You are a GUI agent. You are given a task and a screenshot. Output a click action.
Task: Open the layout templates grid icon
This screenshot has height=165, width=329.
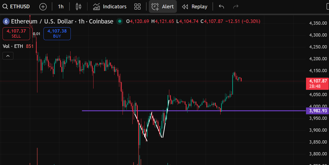(x=137, y=7)
